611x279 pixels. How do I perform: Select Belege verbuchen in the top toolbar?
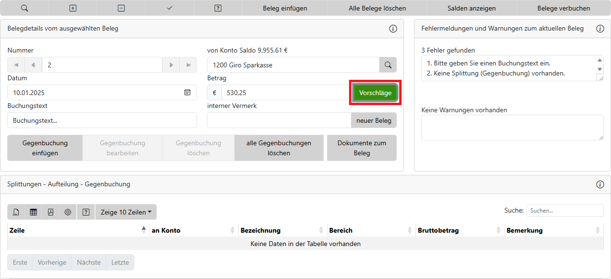[x=563, y=8]
